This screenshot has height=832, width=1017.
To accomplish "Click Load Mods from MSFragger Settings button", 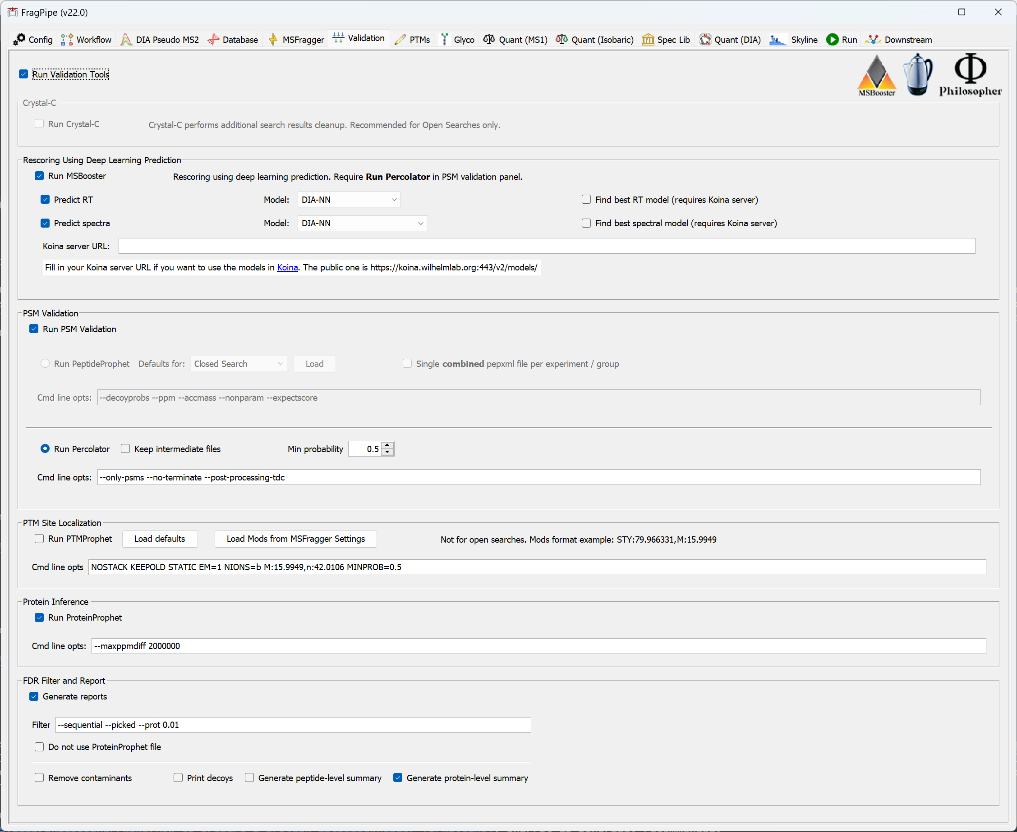I will tap(295, 539).
